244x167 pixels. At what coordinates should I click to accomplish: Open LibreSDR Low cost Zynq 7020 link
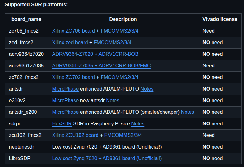click(x=107, y=159)
